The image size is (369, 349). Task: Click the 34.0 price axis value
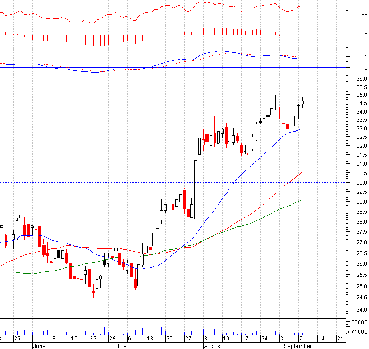362,112
